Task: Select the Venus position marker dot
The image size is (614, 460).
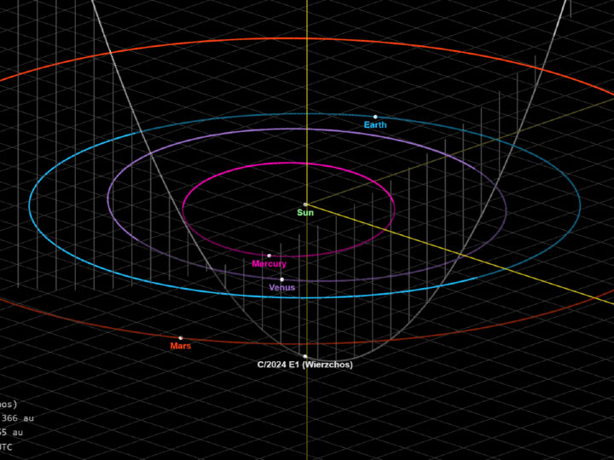Action: (282, 279)
